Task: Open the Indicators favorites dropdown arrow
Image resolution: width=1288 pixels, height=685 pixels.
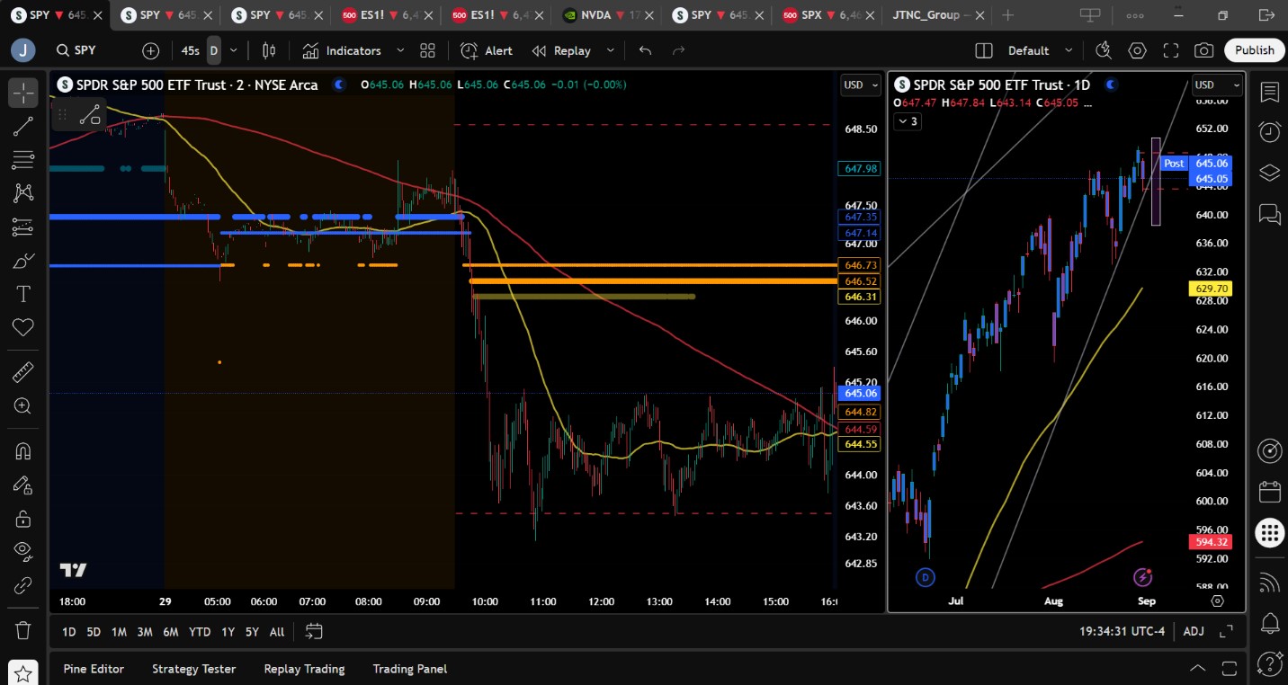Action: (x=400, y=51)
